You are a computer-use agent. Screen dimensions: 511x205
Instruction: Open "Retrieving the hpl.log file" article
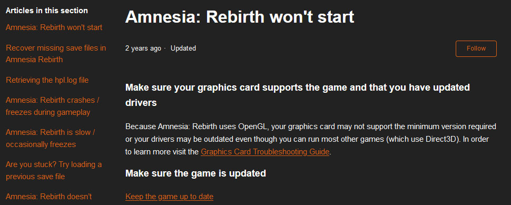pos(47,80)
